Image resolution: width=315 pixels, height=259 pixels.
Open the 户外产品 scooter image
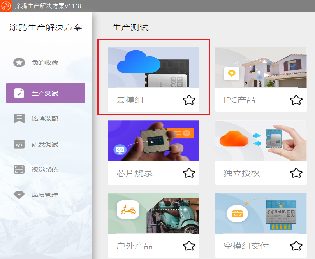[154, 213]
